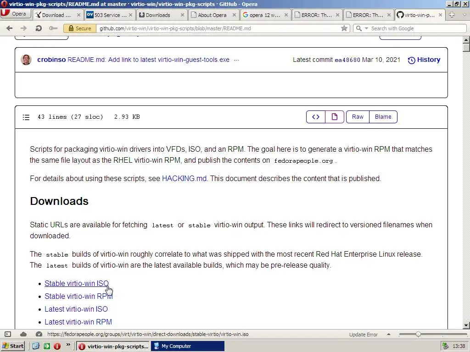Click the scrollbar down arrow
The height and width of the screenshot is (352, 470).
coord(466,325)
